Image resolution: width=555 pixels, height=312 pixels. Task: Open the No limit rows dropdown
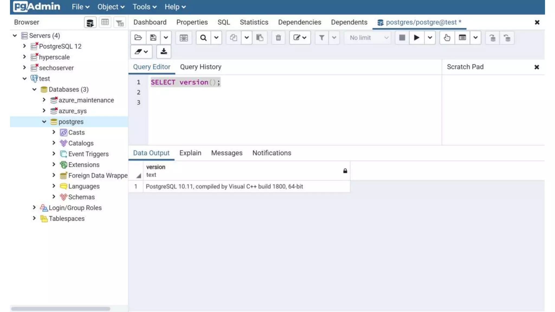tap(368, 38)
